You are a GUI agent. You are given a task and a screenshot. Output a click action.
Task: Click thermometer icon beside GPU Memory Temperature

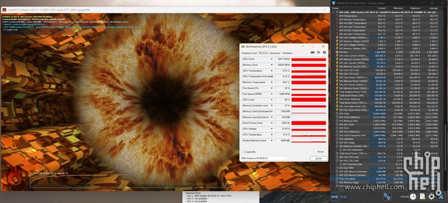tap(337, 20)
